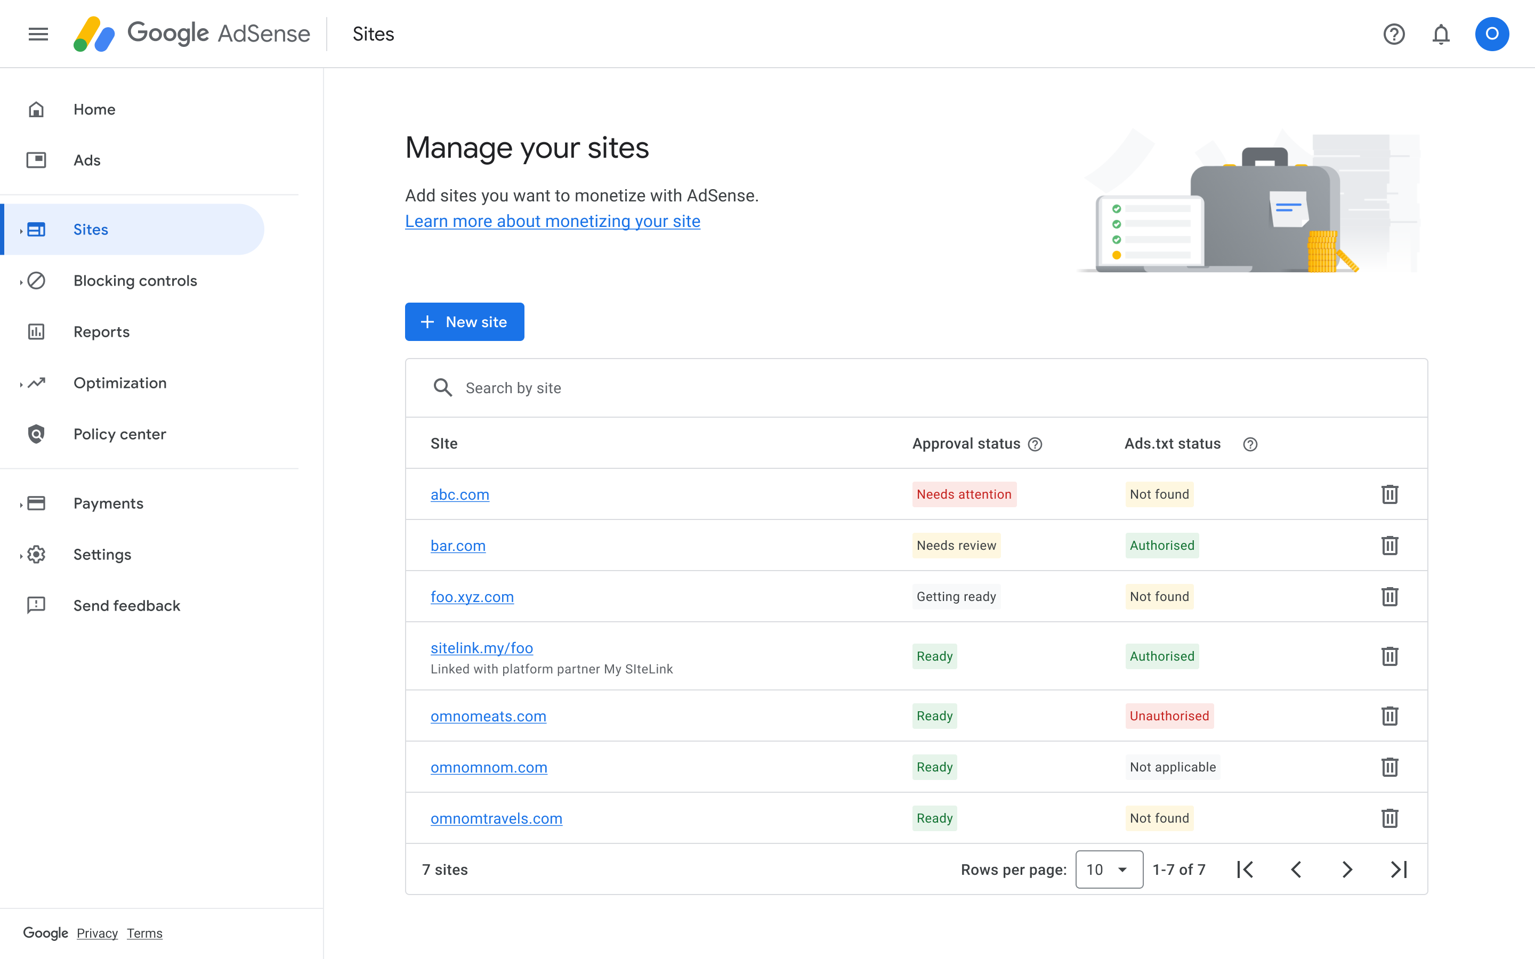The height and width of the screenshot is (959, 1535).
Task: Click the delete icon for omnomnom.com
Action: tap(1390, 766)
